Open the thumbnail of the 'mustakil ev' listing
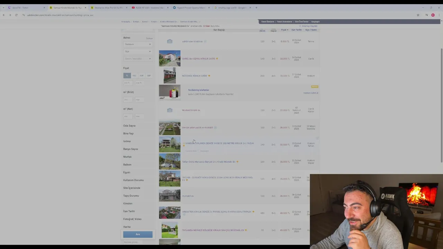 pos(170,196)
